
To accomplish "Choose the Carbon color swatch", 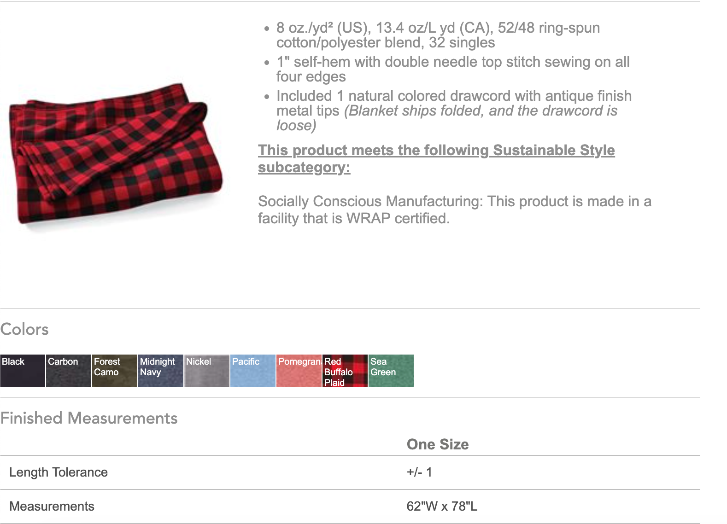I will [69, 371].
